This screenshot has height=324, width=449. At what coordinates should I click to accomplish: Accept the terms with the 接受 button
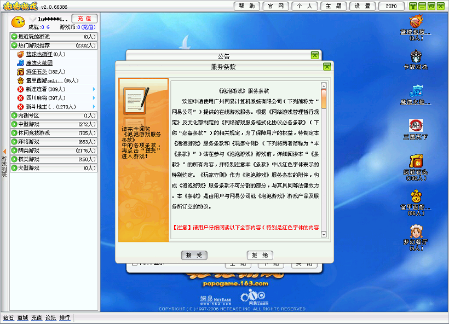point(195,256)
